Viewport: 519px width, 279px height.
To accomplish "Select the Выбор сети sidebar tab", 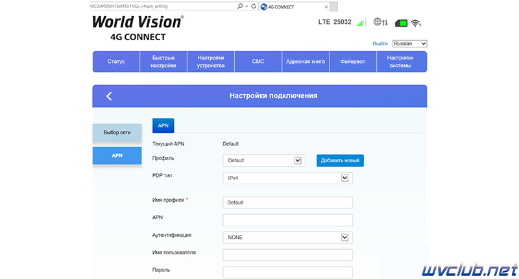I will 117,132.
